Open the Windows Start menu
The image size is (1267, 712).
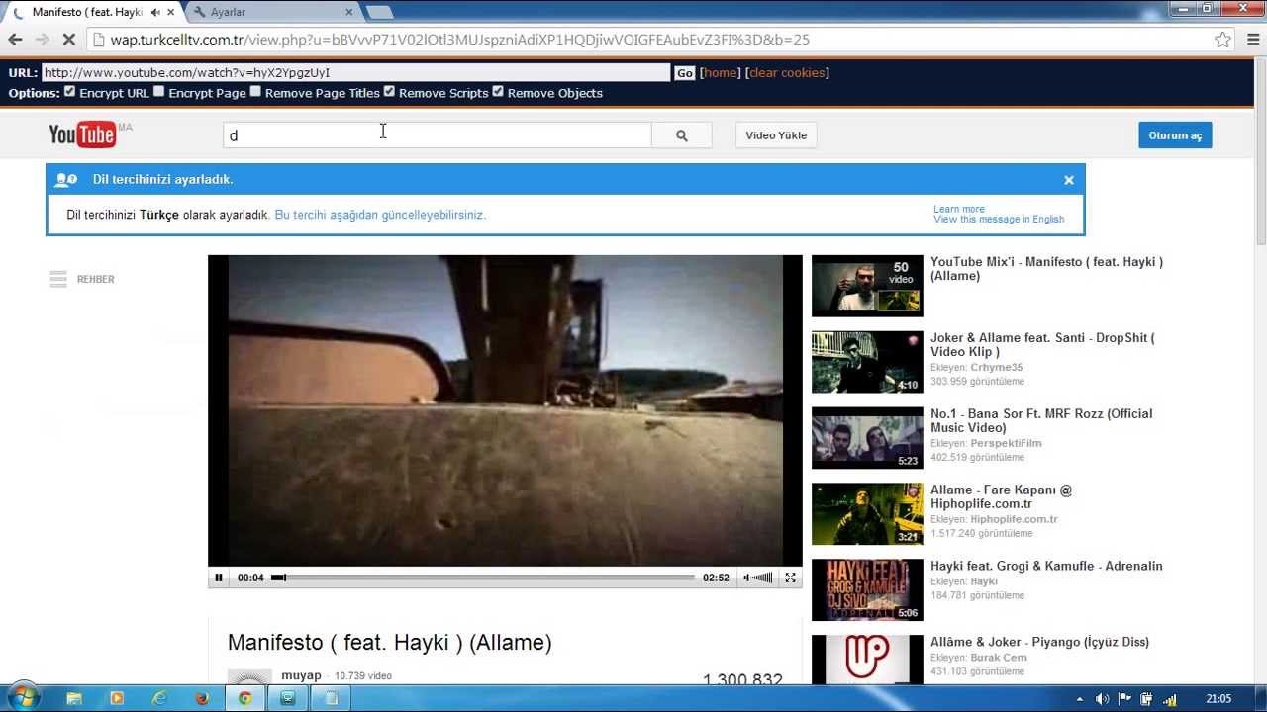[x=22, y=698]
